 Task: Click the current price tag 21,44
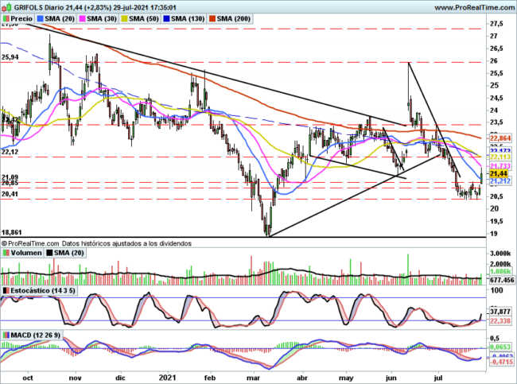click(500, 173)
